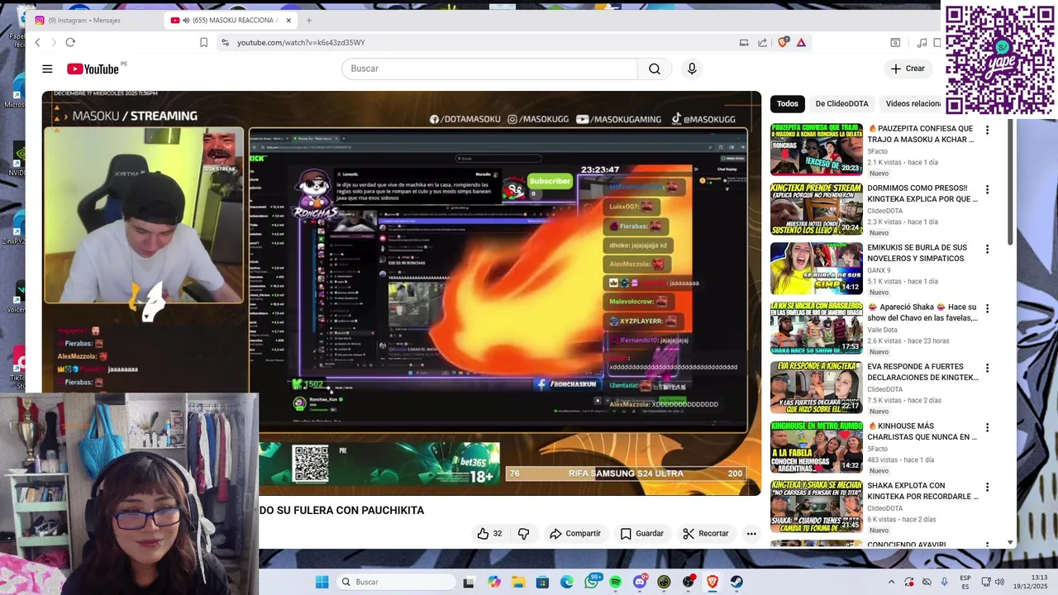Open Windows Start menu
The image size is (1058, 595).
[322, 582]
